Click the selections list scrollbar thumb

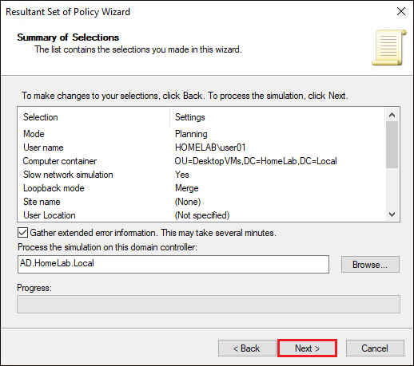pos(392,144)
